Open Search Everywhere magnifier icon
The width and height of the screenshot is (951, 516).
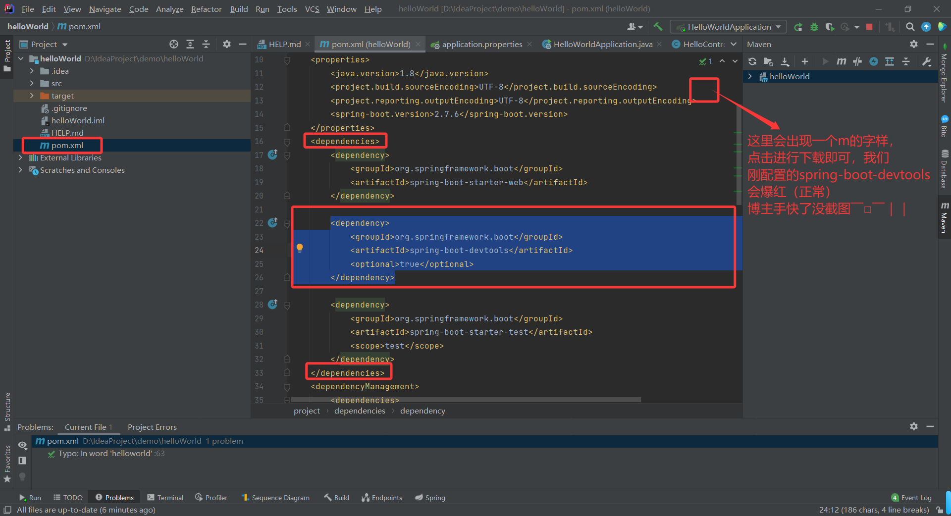pyautogui.click(x=910, y=27)
